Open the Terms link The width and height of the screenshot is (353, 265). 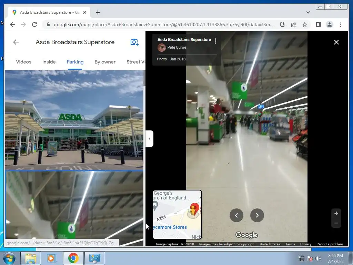[290, 244]
